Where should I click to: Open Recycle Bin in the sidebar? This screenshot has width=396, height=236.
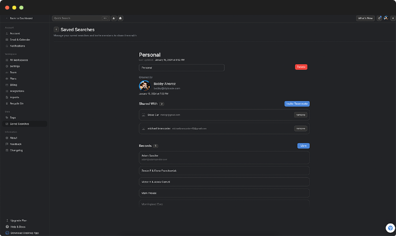pos(17,103)
